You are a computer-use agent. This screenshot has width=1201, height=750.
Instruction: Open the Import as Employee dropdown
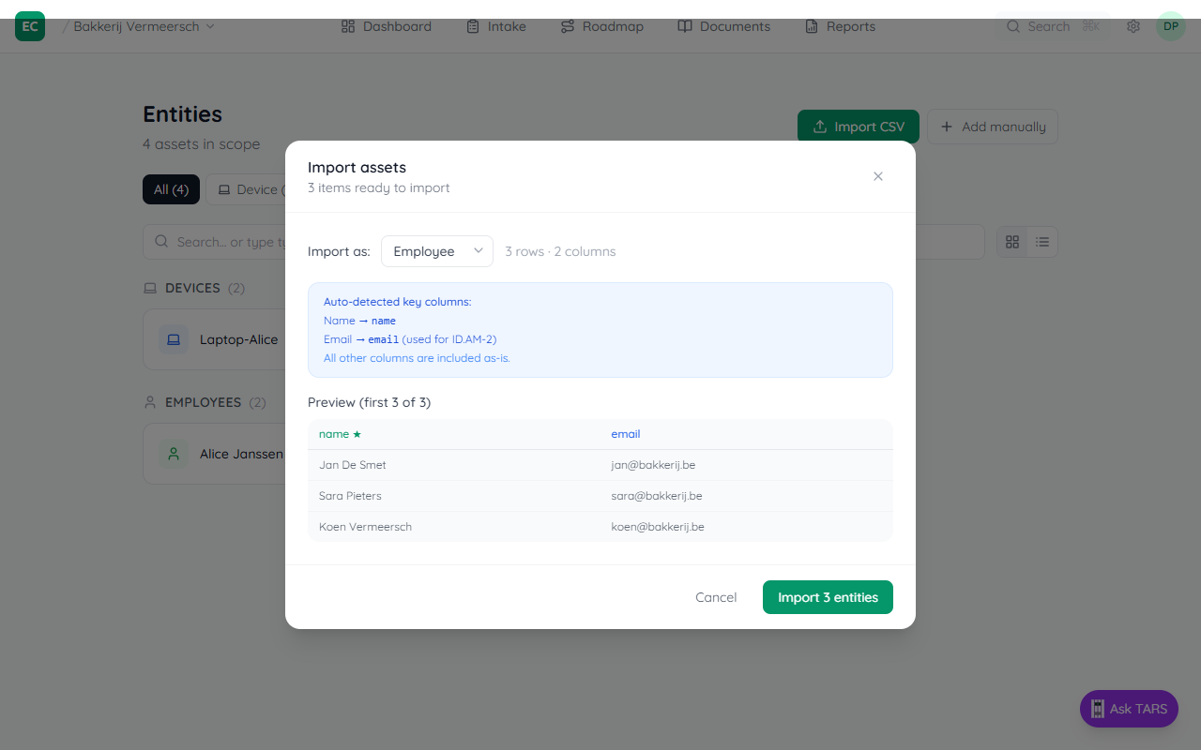click(437, 251)
